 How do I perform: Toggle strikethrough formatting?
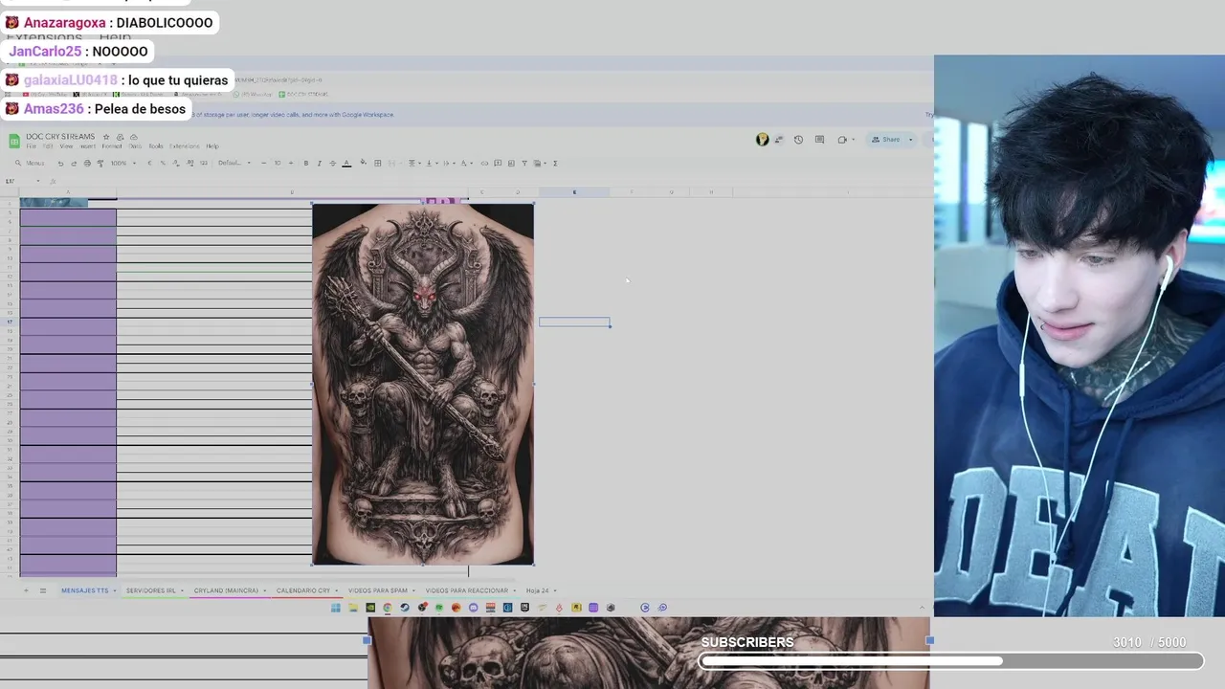point(333,163)
